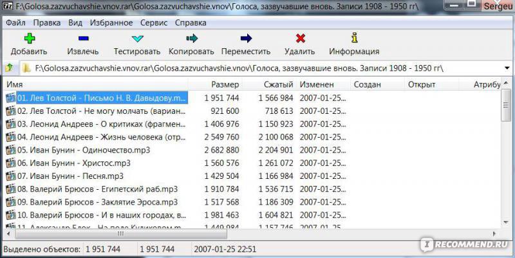
Task: Open the address bar path dropdown
Action: (x=507, y=68)
